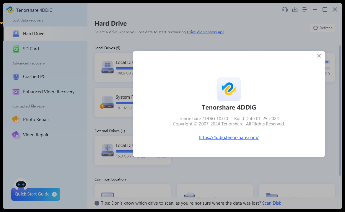The height and width of the screenshot is (212, 345).
Task: Click the External Drives (1) heading
Action: pyautogui.click(x=110, y=131)
